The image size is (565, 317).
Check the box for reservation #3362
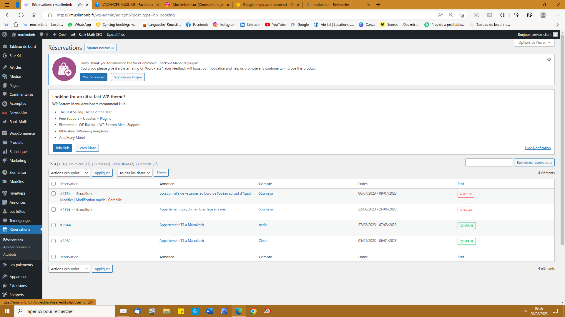click(x=54, y=241)
